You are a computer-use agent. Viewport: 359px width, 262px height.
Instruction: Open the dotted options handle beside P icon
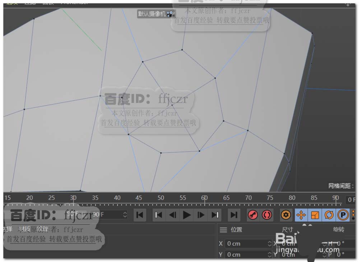click(353, 215)
